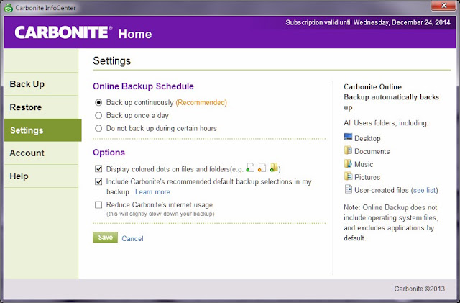Click the Pictures folder icon
460x303 pixels.
pos(348,176)
